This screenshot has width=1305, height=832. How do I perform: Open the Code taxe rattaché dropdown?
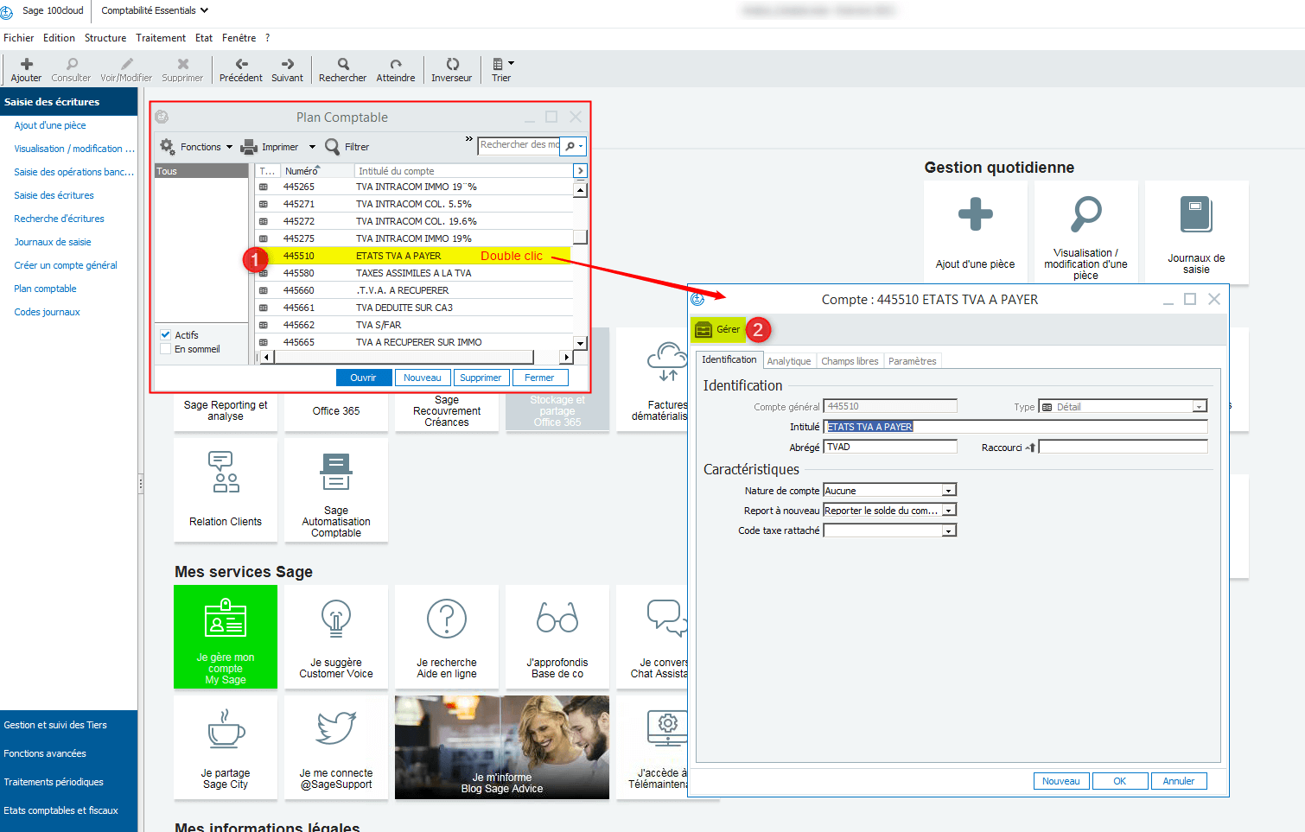(949, 530)
